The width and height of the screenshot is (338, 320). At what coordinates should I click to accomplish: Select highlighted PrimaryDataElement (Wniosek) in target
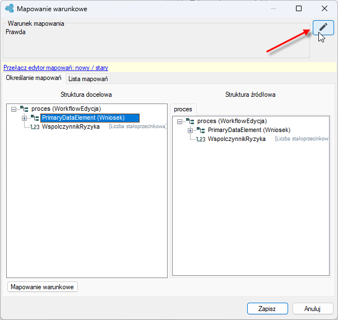(90, 117)
